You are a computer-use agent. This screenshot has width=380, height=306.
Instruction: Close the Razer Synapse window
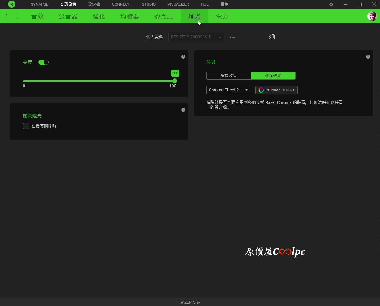point(374,4)
